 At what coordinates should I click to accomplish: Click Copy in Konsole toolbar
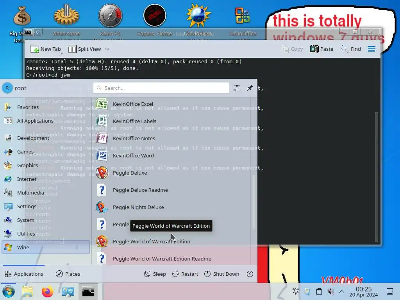(292, 49)
